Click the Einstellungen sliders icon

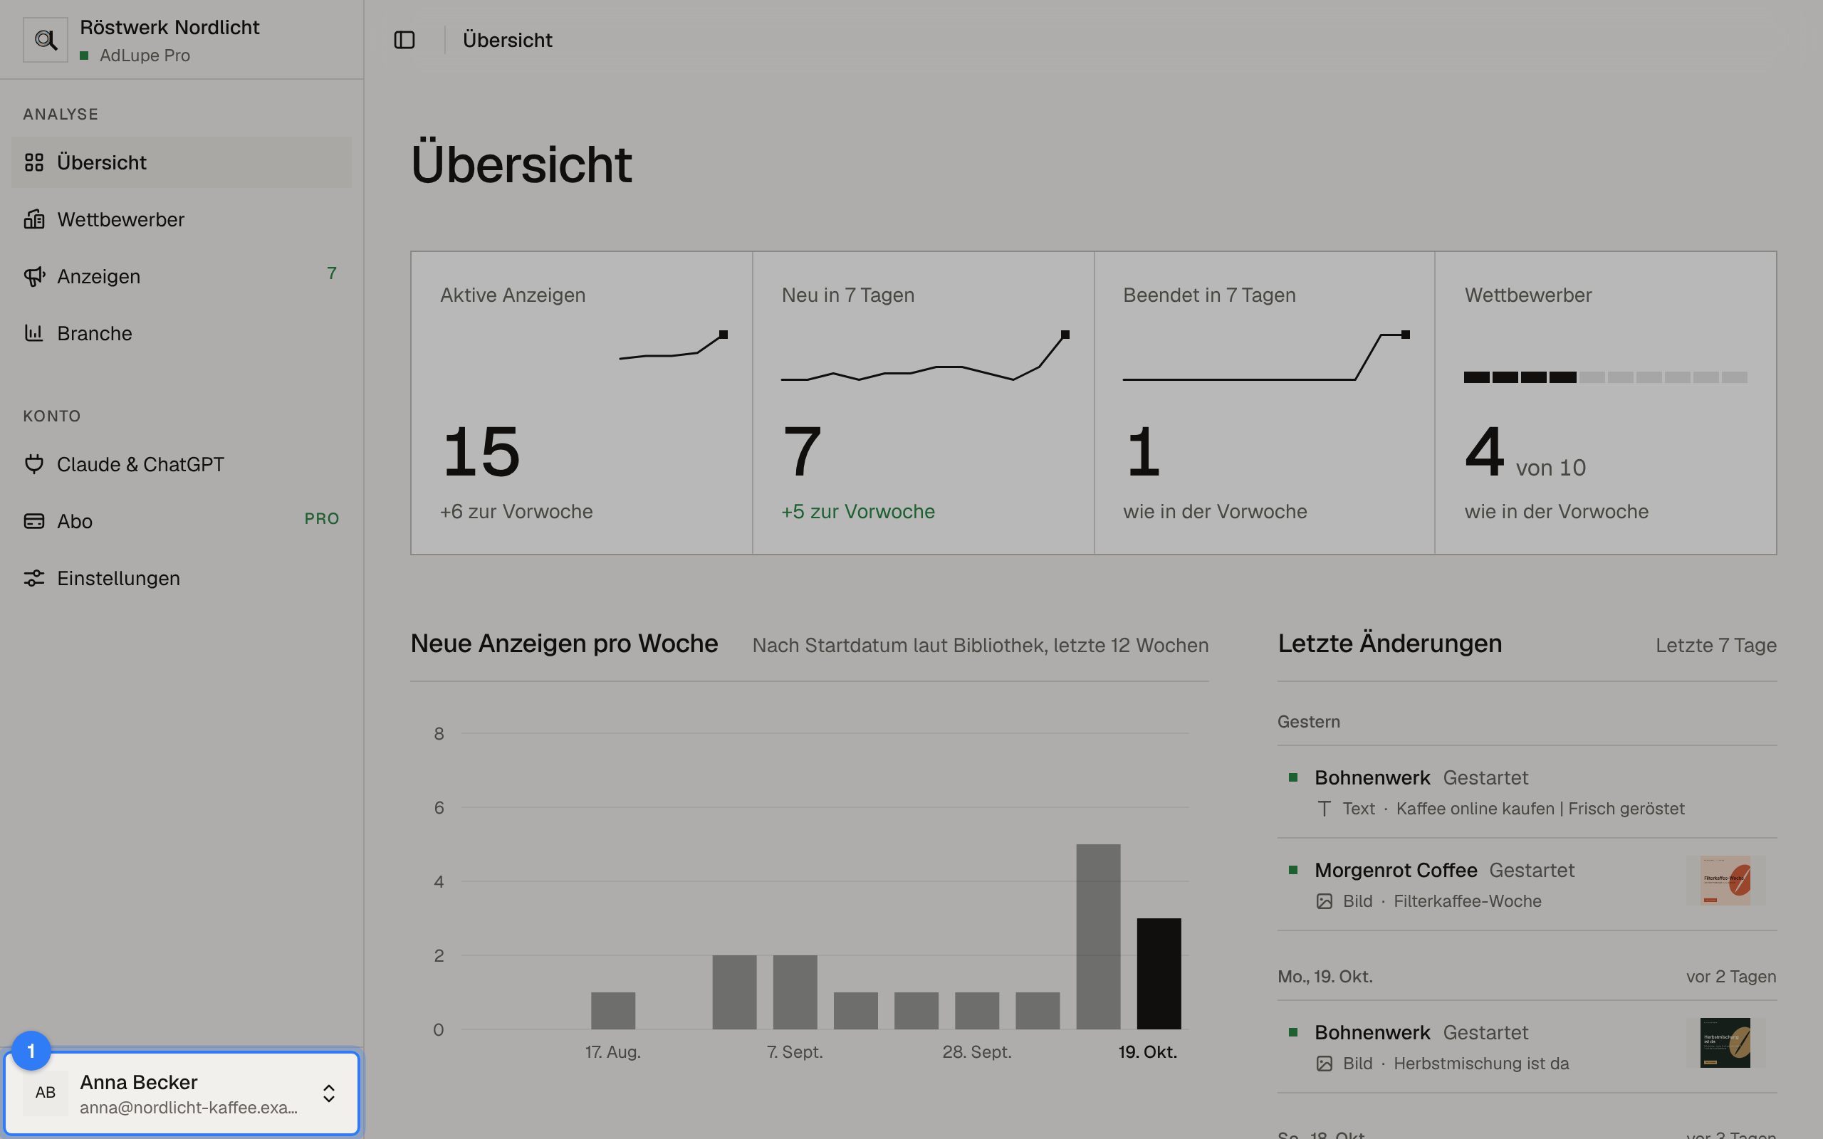34,578
